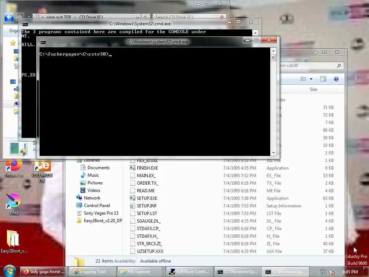
Task: Click Available offline status text
Action: tap(156, 261)
